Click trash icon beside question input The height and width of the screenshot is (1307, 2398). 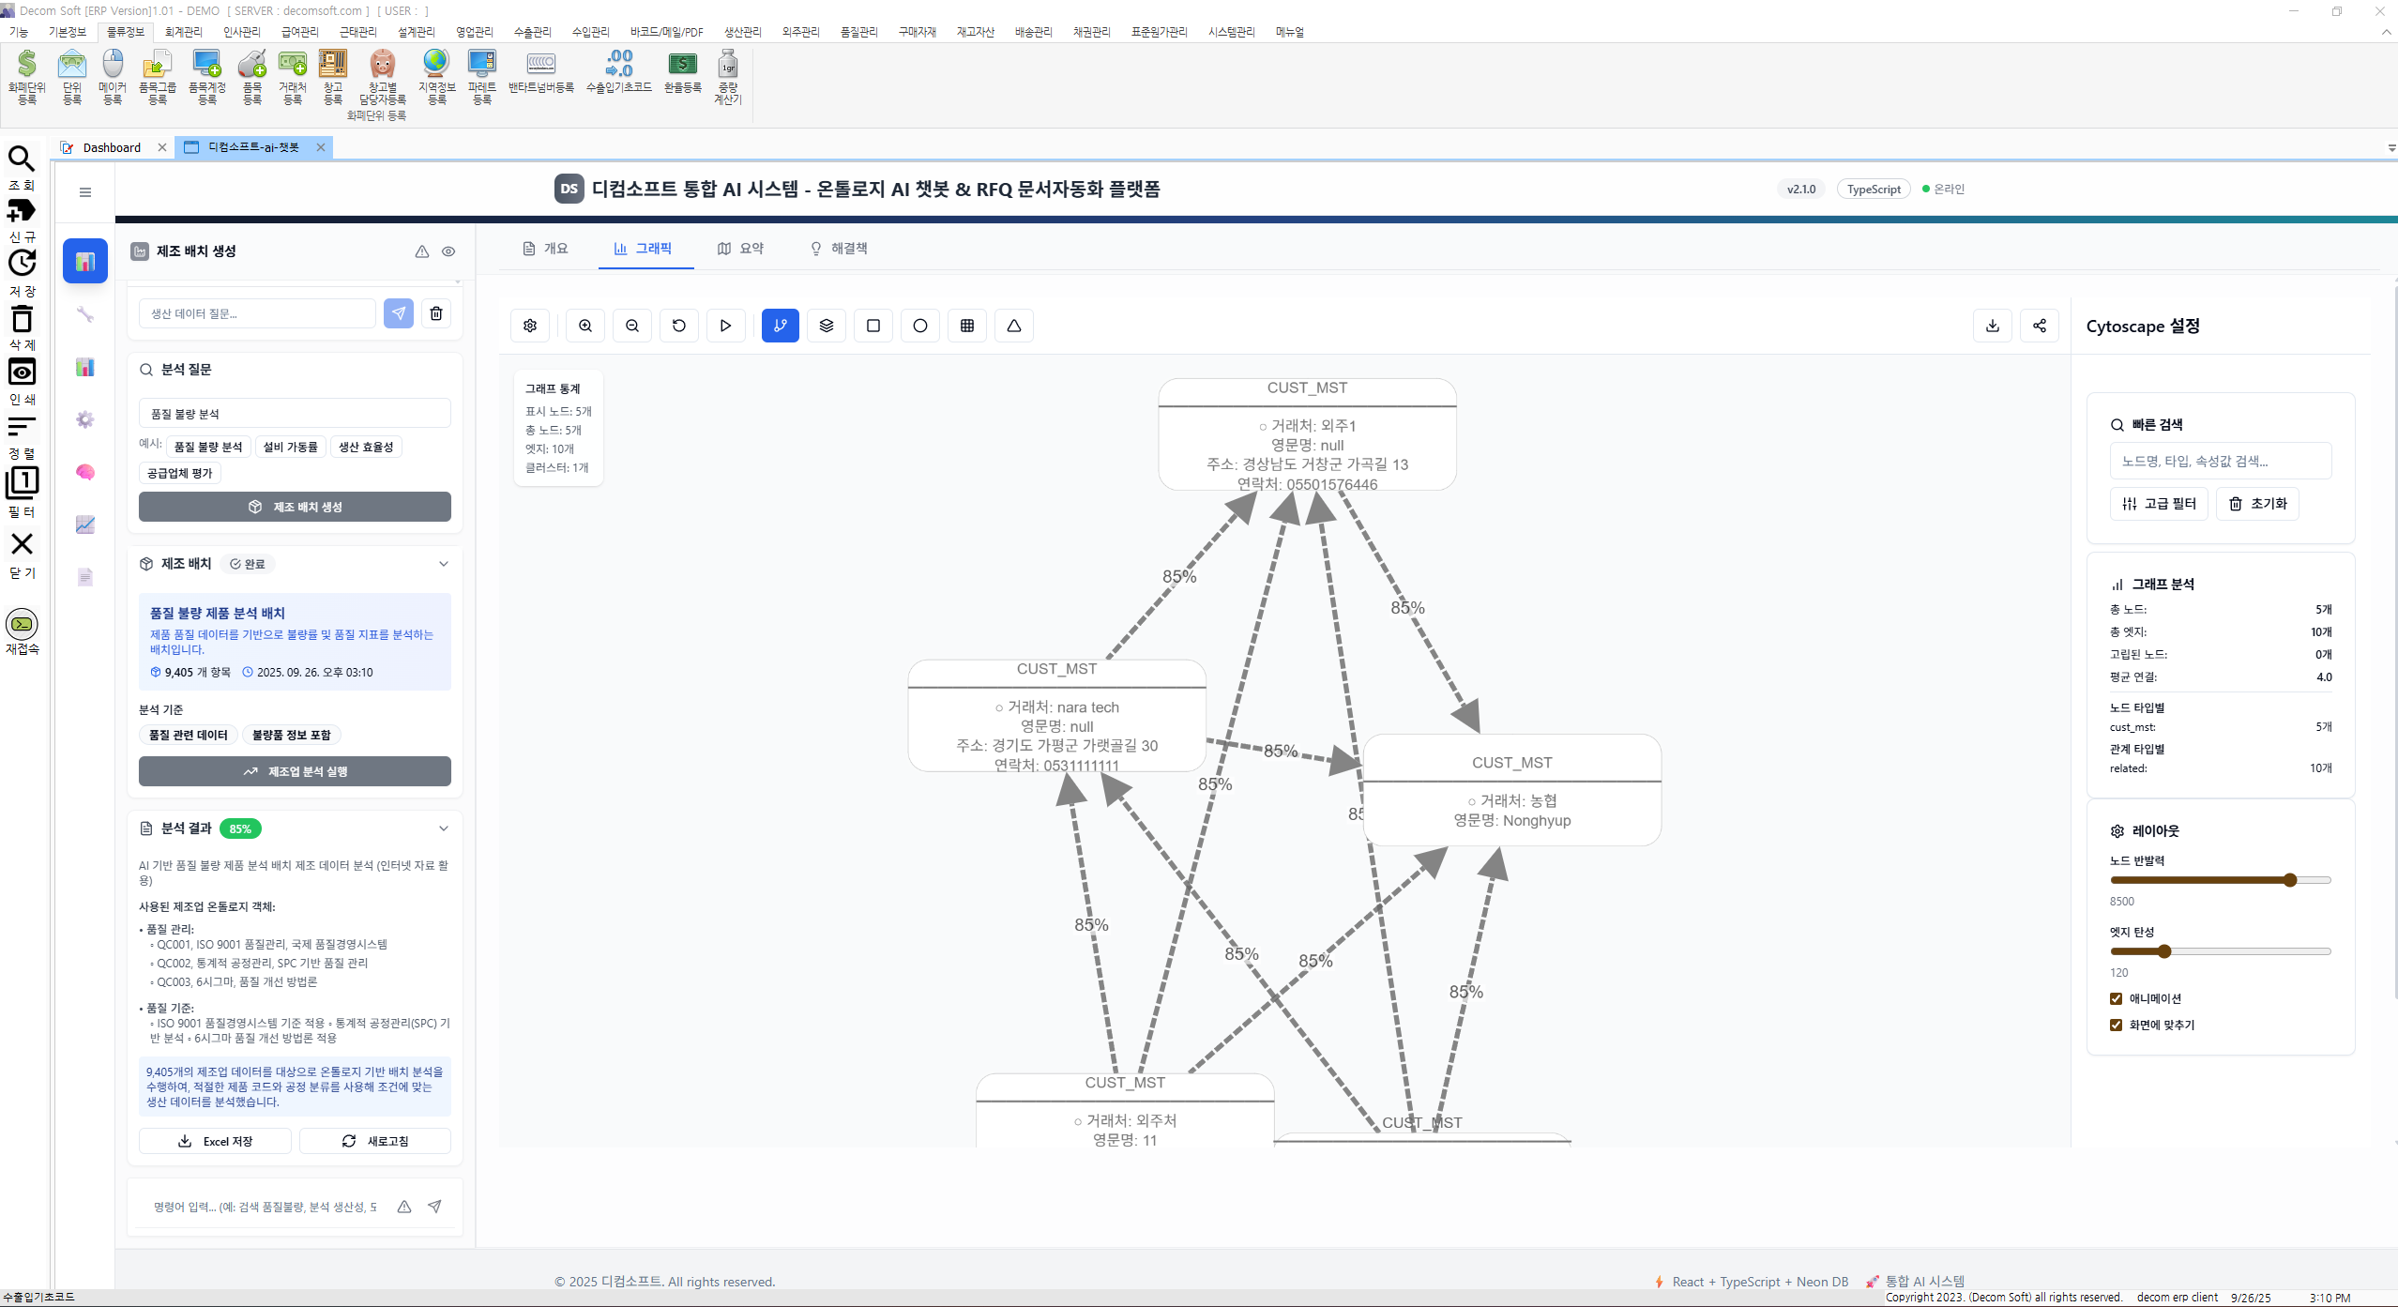point(436,313)
